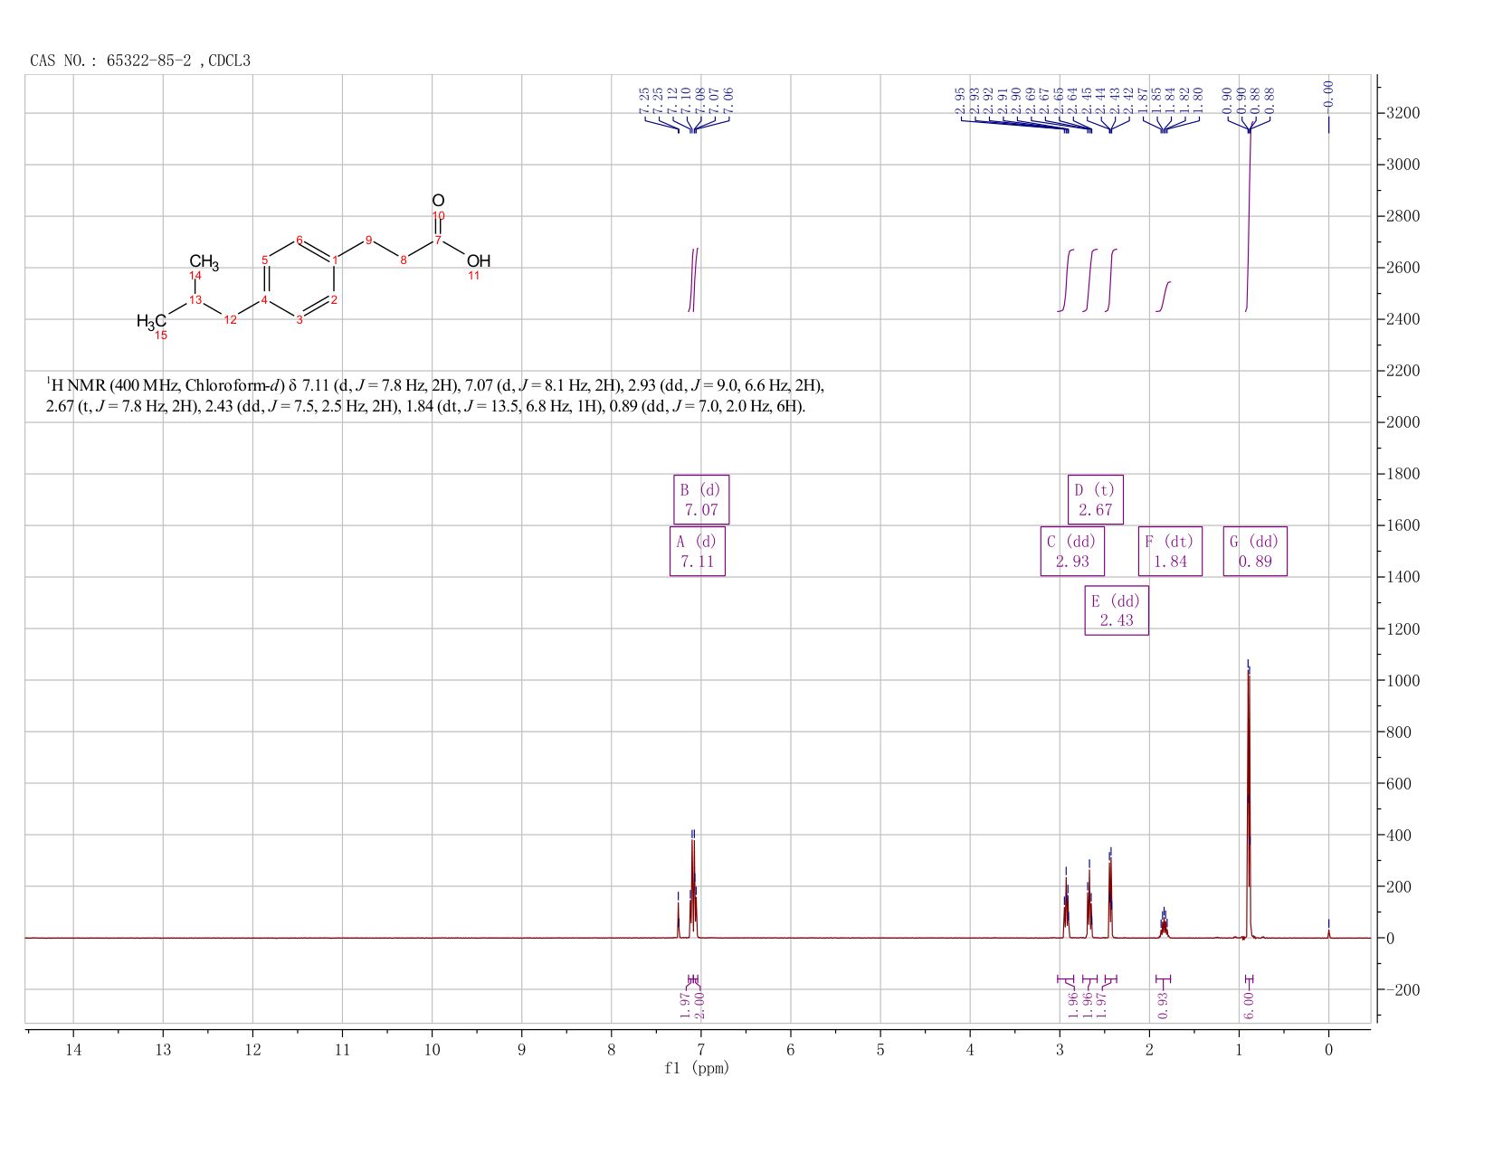Click the 7.12 peak label at top
The height and width of the screenshot is (1153, 1493).
coord(672,99)
